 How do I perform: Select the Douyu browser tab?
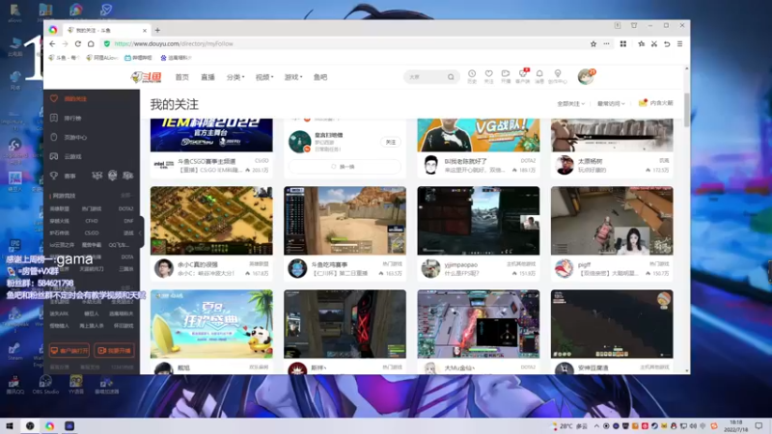pos(106,30)
